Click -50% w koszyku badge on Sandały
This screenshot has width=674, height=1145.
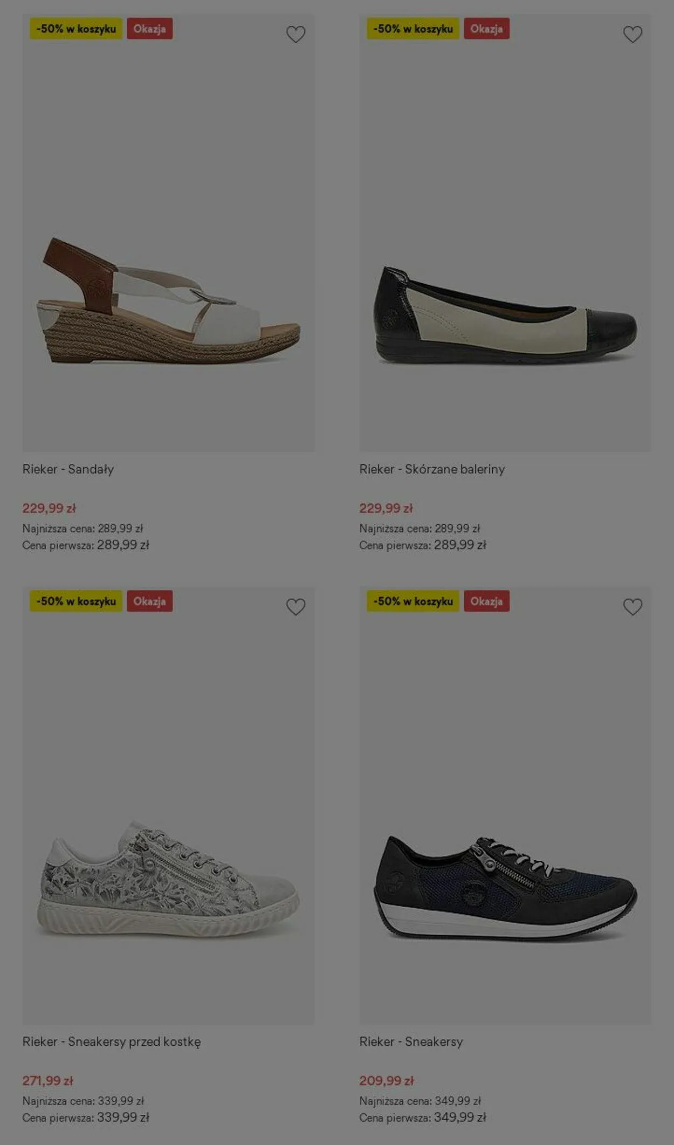click(76, 29)
